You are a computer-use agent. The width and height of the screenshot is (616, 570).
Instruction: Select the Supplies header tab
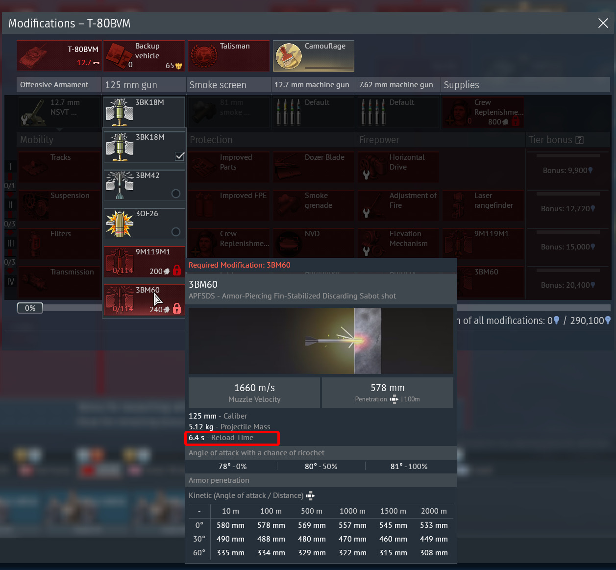coord(525,85)
